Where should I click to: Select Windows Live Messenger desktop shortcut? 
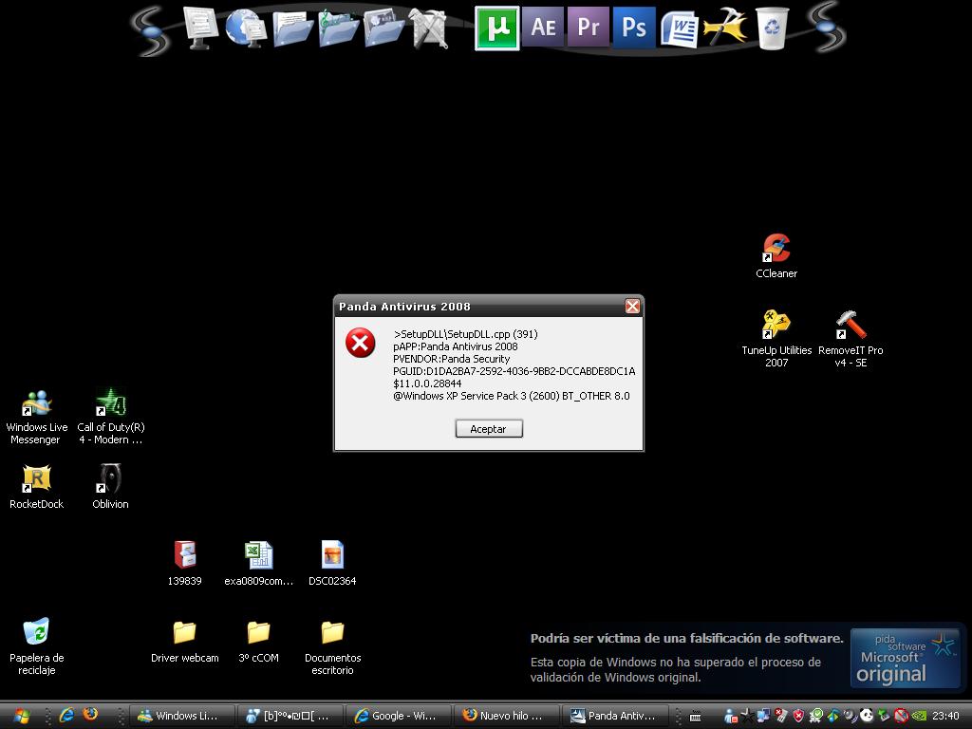click(36, 417)
